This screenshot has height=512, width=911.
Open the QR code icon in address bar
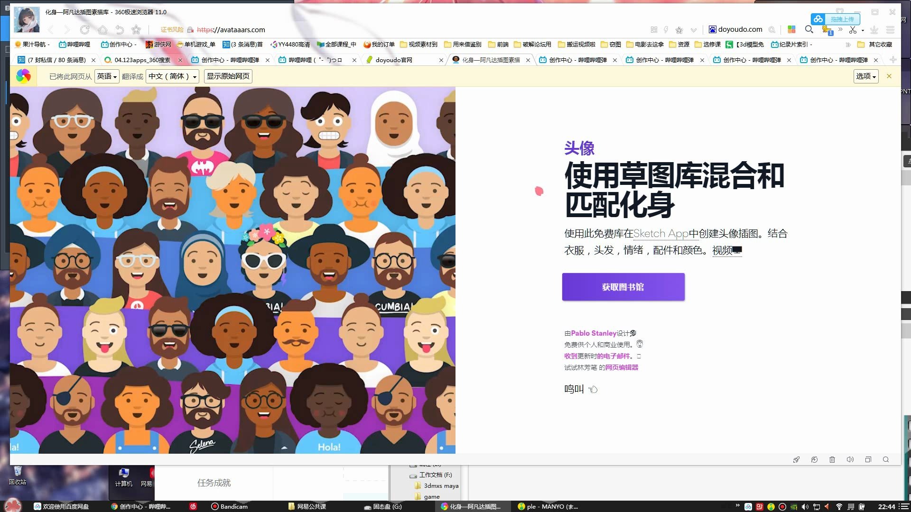[654, 29]
